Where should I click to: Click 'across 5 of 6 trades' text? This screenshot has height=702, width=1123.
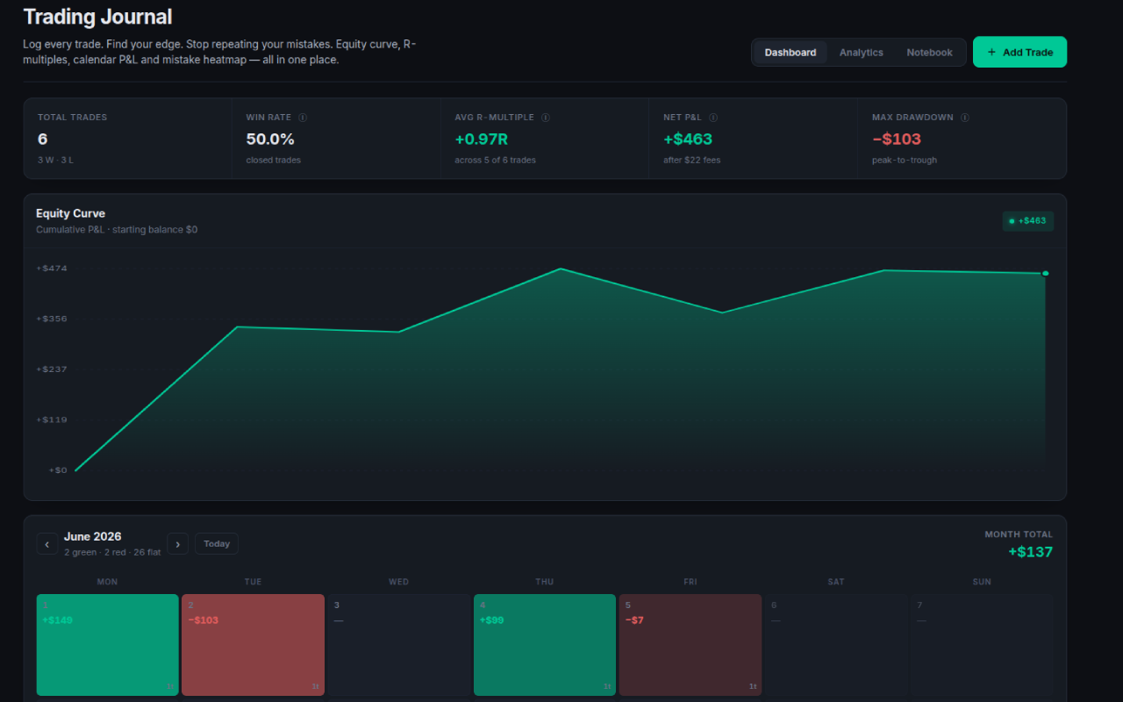tap(495, 161)
